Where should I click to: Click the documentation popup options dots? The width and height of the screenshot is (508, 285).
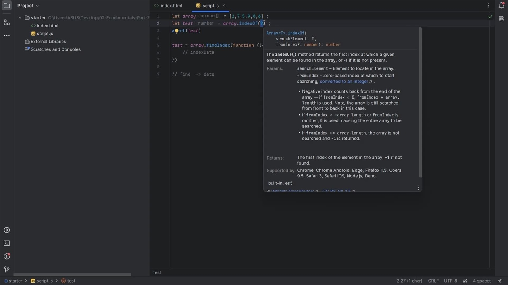click(x=418, y=188)
